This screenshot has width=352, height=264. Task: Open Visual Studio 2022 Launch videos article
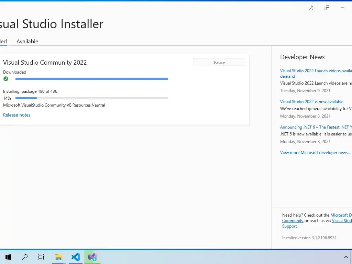(x=316, y=74)
